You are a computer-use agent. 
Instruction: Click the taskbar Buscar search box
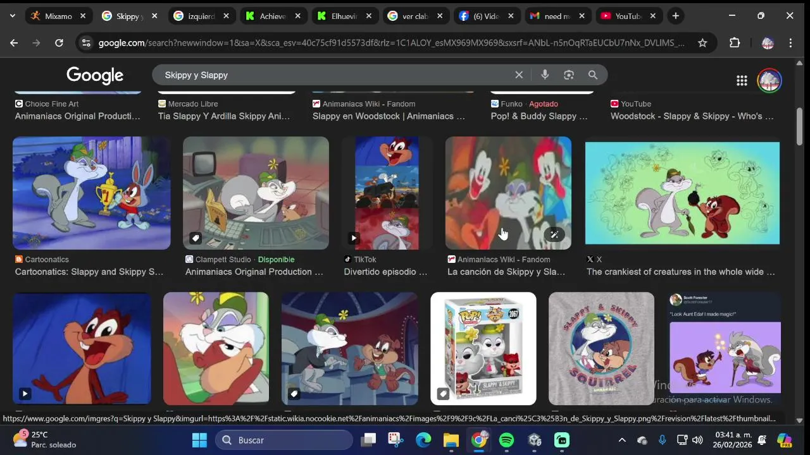point(283,440)
